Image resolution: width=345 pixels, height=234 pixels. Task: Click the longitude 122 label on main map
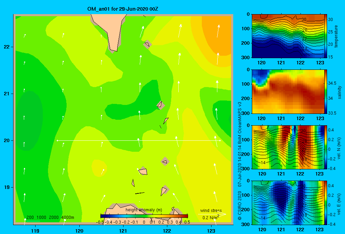[167, 231]
